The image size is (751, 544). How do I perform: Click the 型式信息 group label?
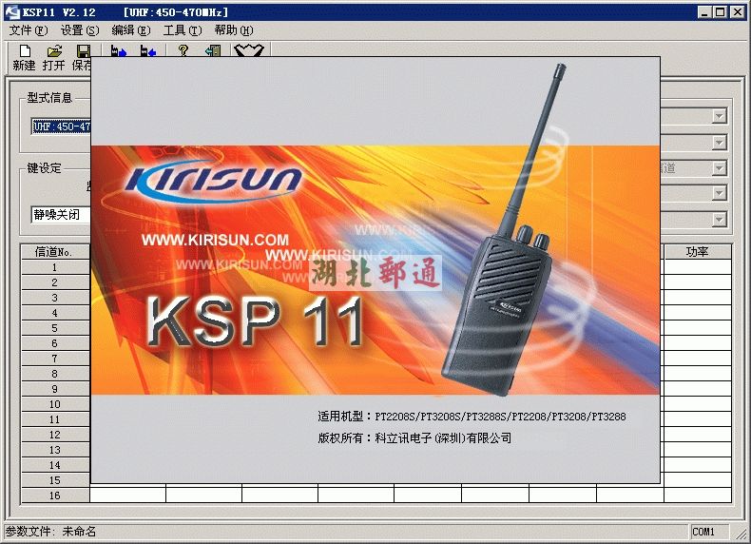(x=48, y=98)
